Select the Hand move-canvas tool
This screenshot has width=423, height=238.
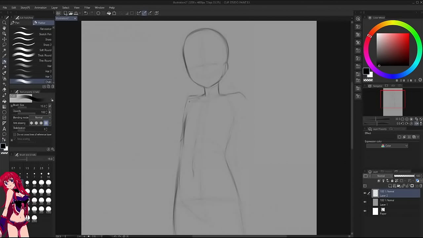pyautogui.click(x=4, y=28)
